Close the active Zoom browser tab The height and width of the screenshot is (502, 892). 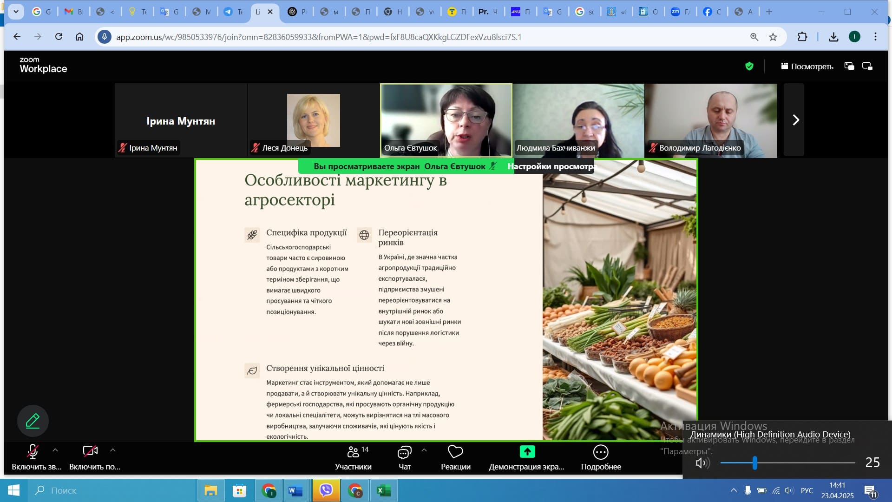pos(270,12)
